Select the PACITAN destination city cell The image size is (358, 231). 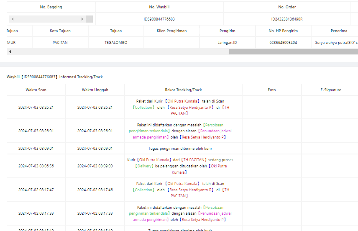(x=60, y=43)
